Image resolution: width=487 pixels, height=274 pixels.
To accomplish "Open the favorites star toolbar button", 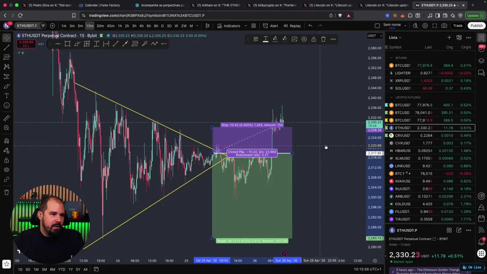I will pos(6,264).
